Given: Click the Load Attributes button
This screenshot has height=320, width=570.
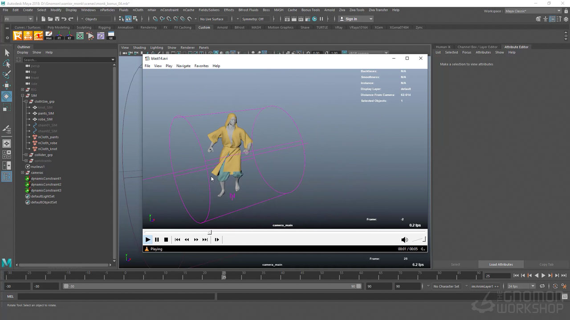Looking at the screenshot, I should [x=501, y=264].
